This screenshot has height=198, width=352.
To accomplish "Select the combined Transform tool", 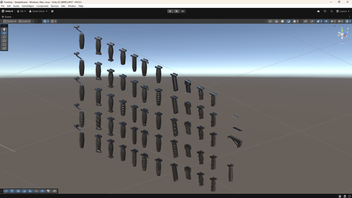I will pos(4,48).
